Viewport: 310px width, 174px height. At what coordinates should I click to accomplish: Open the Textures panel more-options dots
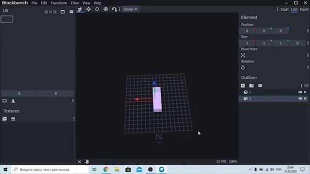(x=74, y=119)
